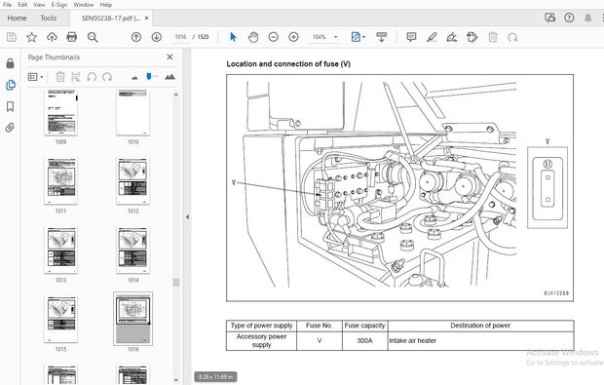The width and height of the screenshot is (604, 385).
Task: Adjust the thumbnail size slider handle
Action: pyautogui.click(x=149, y=76)
